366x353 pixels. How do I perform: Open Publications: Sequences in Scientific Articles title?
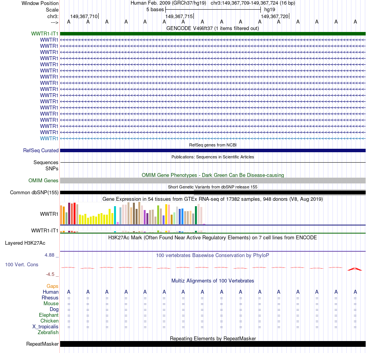point(213,157)
